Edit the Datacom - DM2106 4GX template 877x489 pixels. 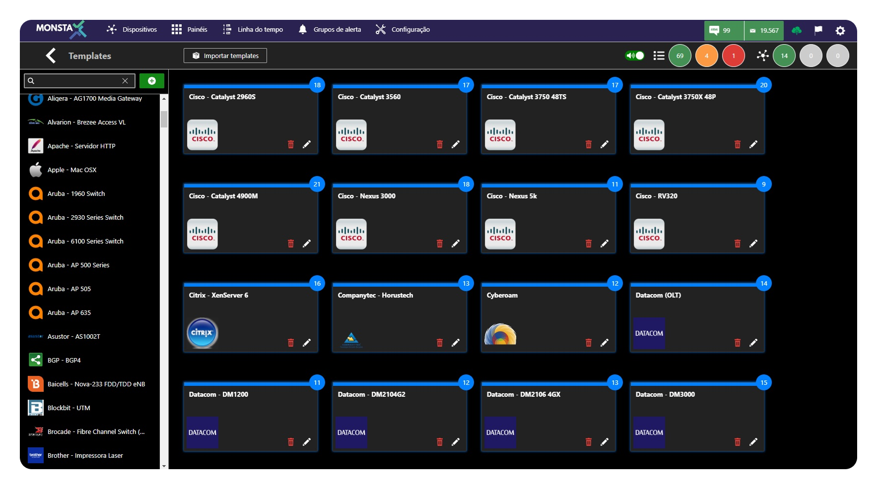tap(605, 442)
